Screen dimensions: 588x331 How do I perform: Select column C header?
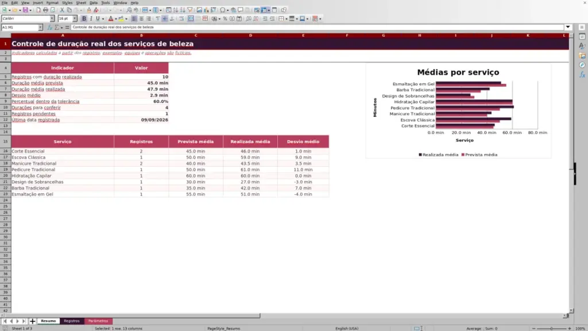pyautogui.click(x=196, y=35)
